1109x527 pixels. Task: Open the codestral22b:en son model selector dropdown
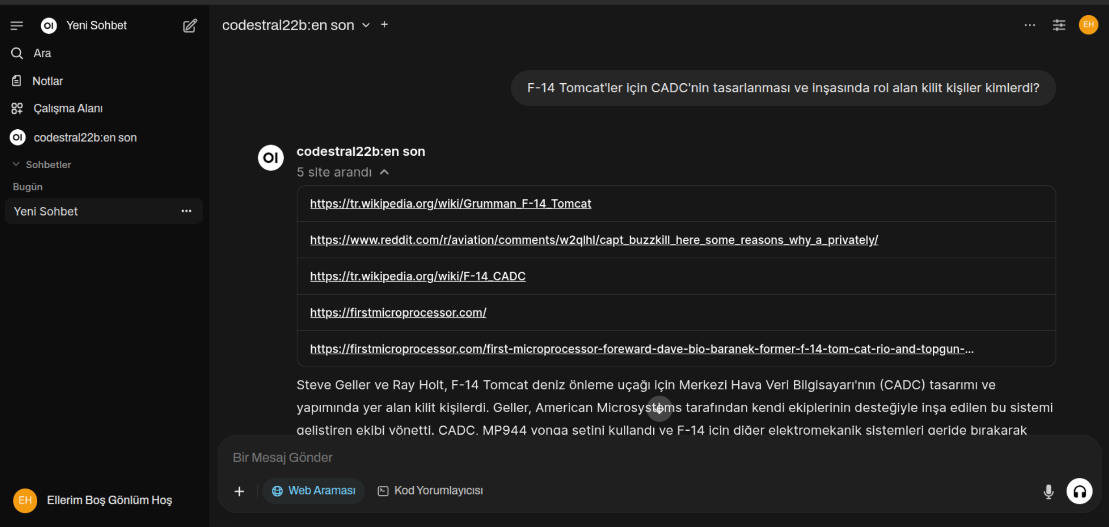296,25
